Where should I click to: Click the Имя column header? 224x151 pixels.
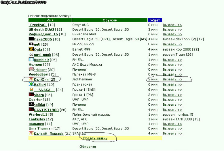tap(50, 20)
